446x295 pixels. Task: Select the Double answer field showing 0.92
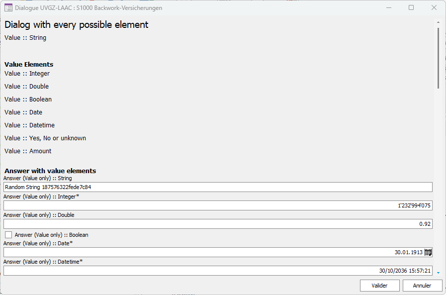[x=218, y=224]
